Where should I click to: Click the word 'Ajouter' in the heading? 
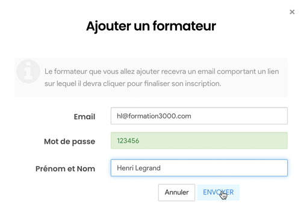tap(108, 26)
